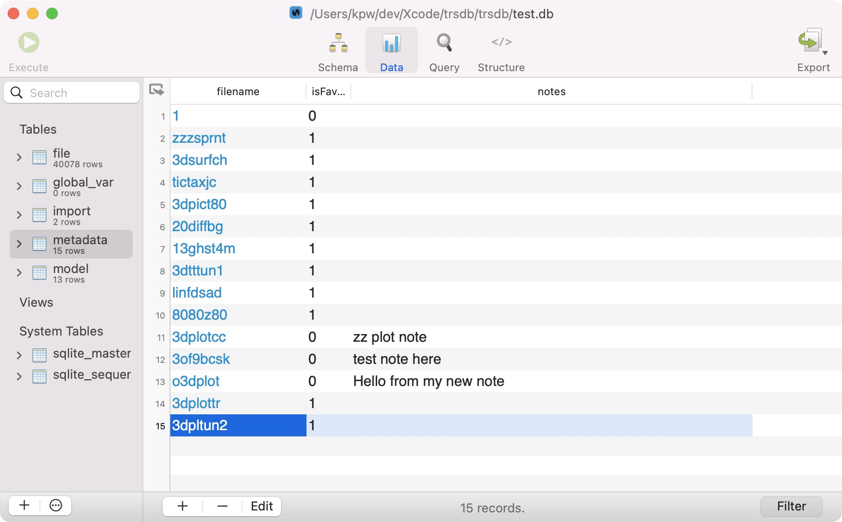
Task: Select the file table in sidebar
Action: click(71, 158)
